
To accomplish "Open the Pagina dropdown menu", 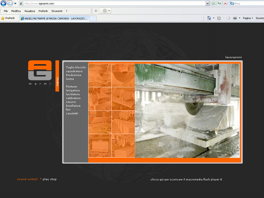I will [x=248, y=18].
